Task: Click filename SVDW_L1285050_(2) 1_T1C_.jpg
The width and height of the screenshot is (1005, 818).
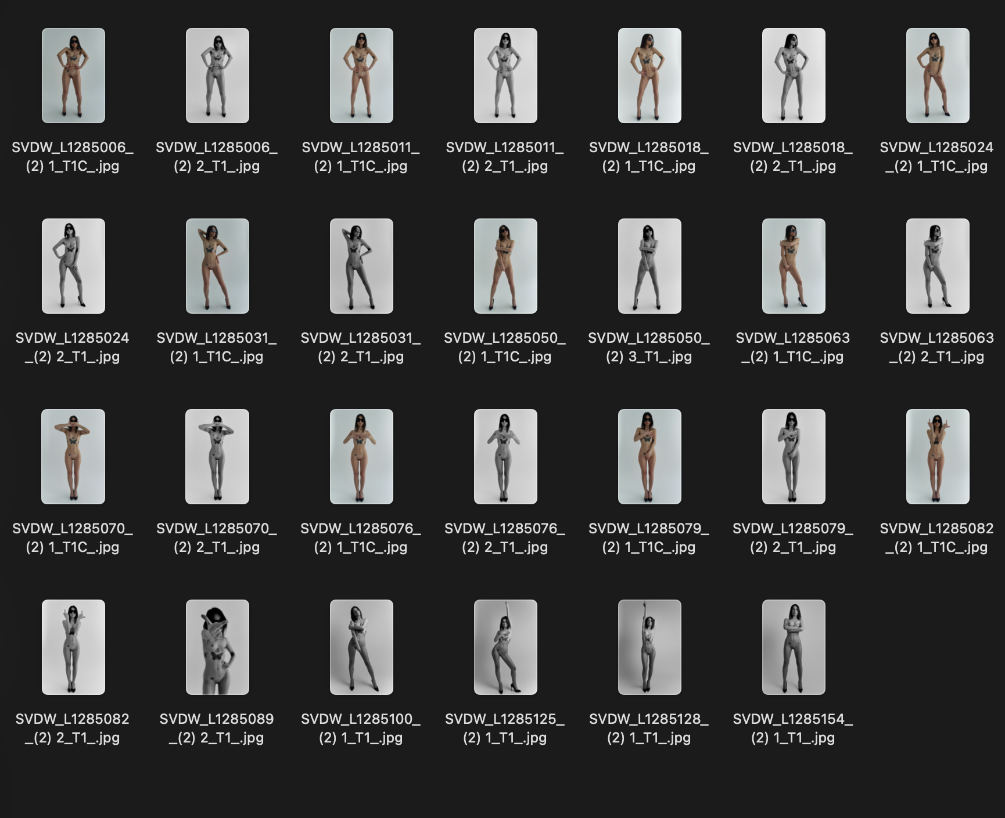Action: [505, 347]
